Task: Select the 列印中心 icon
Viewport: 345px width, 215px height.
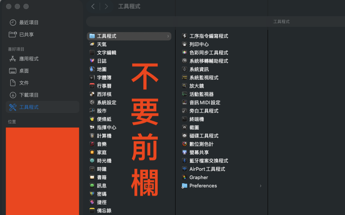Action: (x=184, y=44)
